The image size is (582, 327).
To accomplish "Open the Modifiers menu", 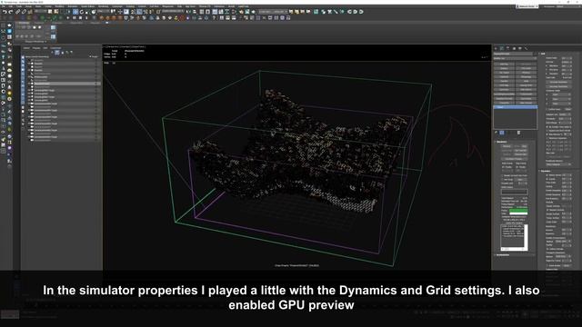I will [59, 6].
